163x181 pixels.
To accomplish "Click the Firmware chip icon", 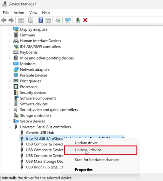I will point(16,35).
